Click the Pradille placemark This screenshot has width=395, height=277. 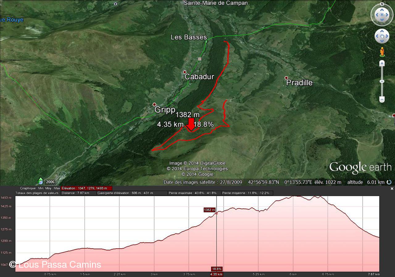[286, 78]
